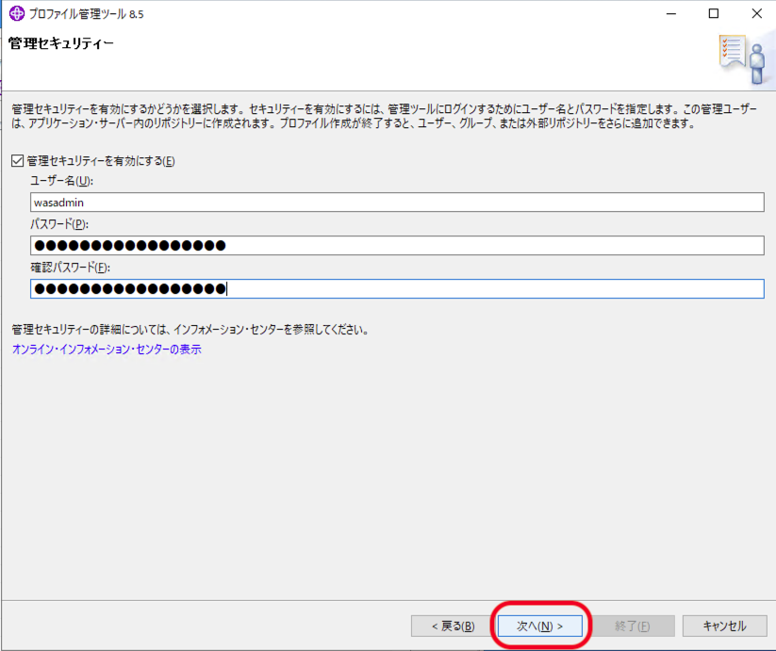776x651 pixels.
Task: Maximize the プロファイル管理ツール window
Action: 714,14
